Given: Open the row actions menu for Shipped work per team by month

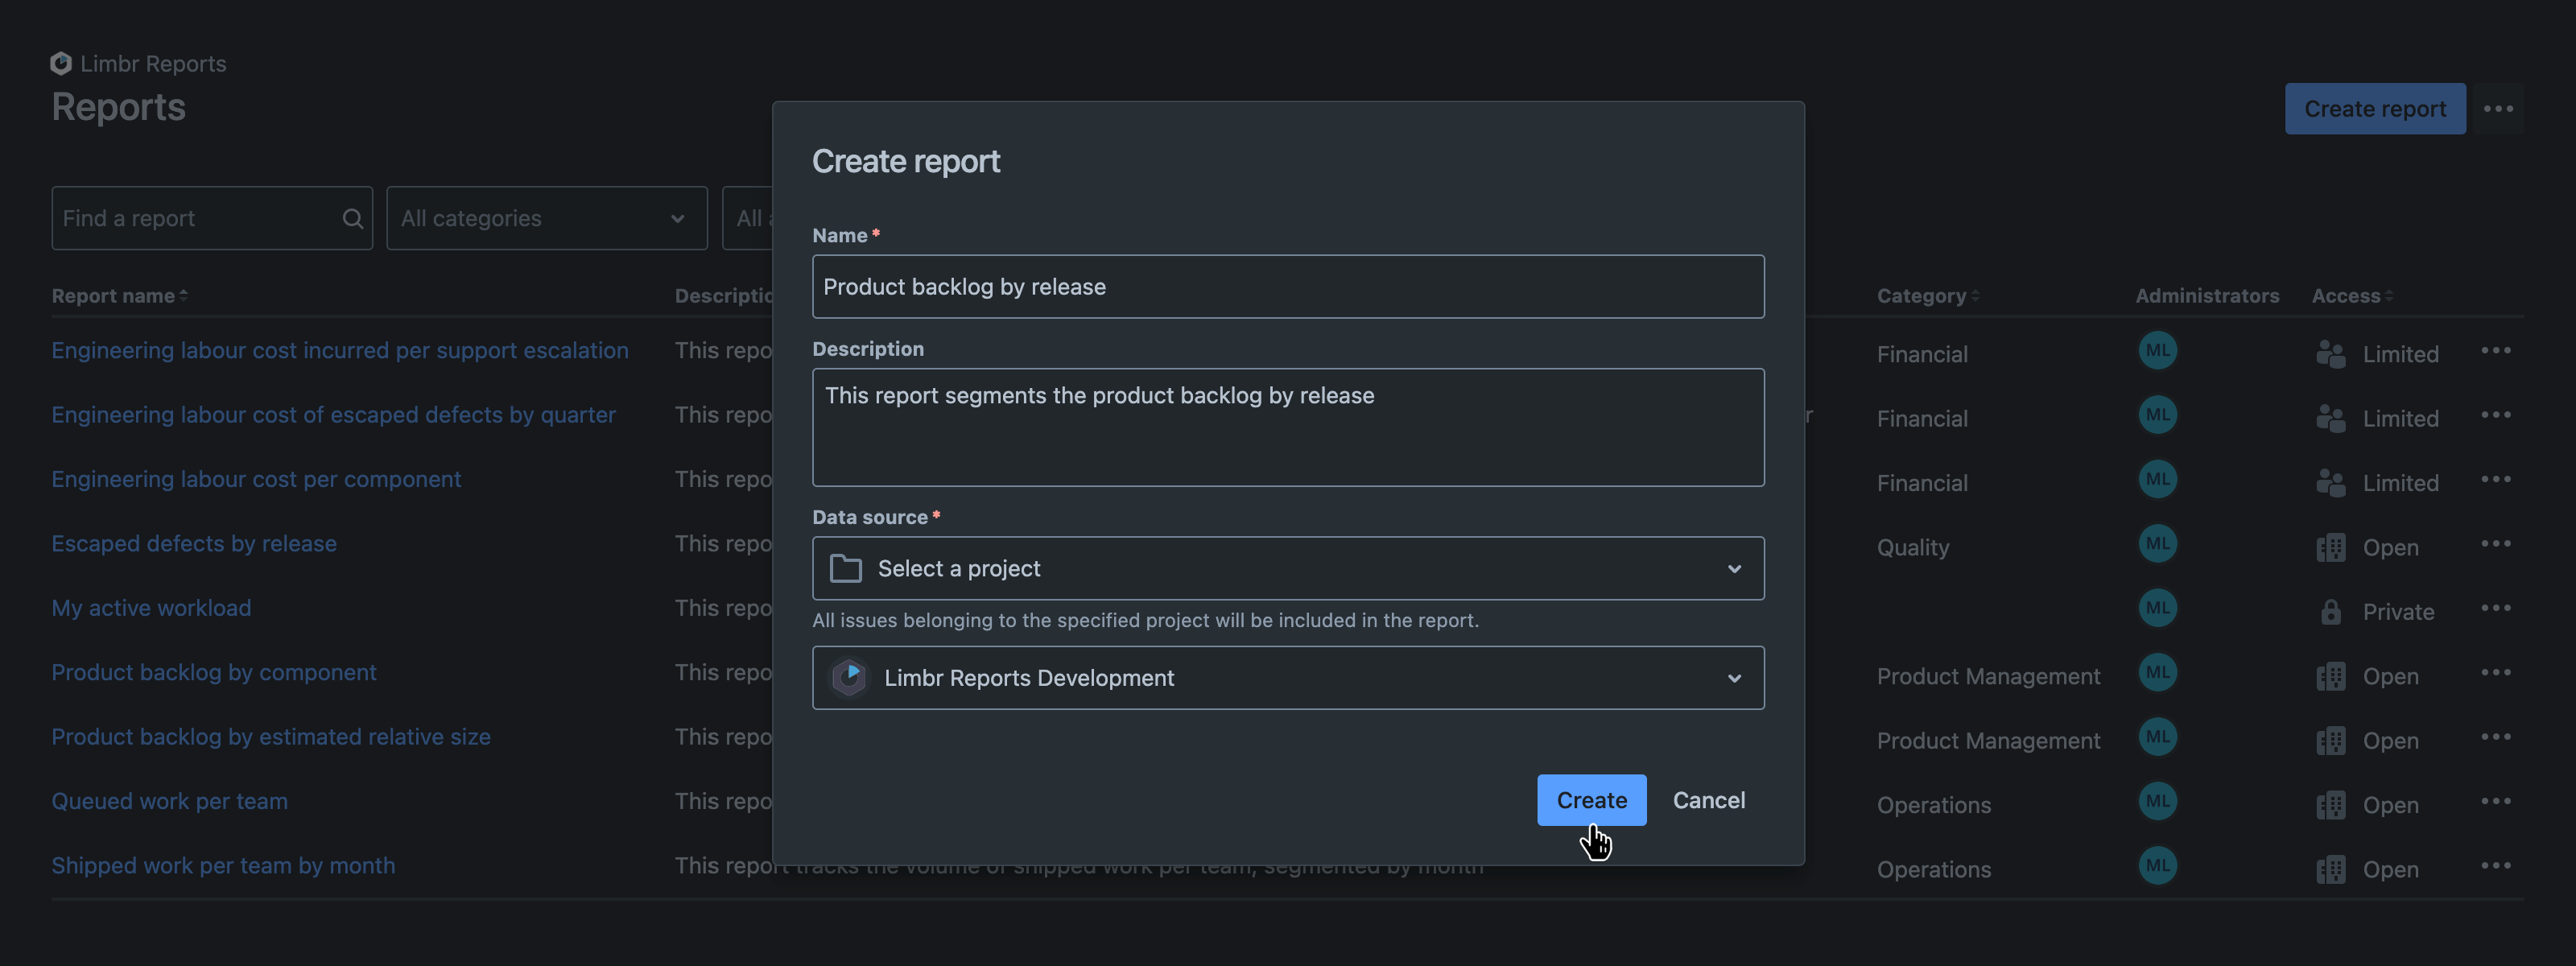Looking at the screenshot, I should [2497, 865].
